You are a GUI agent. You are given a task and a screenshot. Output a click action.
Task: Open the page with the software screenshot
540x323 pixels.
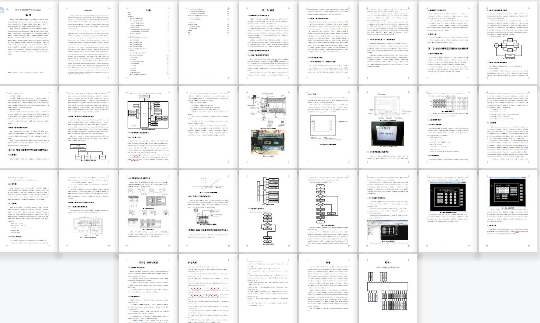(x=388, y=211)
